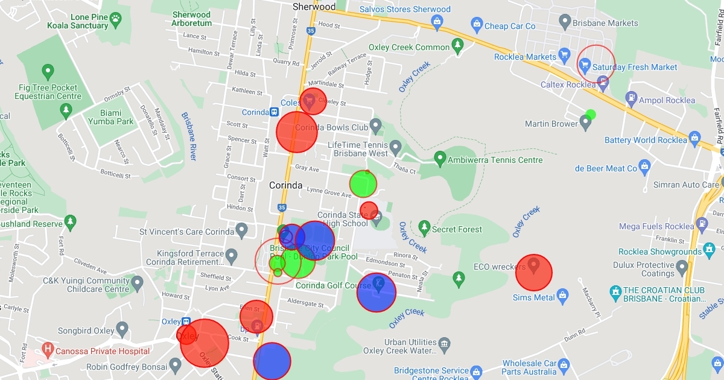Click the Lone Pine Koala Sanctuary paw icon
Screen dimensions: 724x380
(115, 21)
